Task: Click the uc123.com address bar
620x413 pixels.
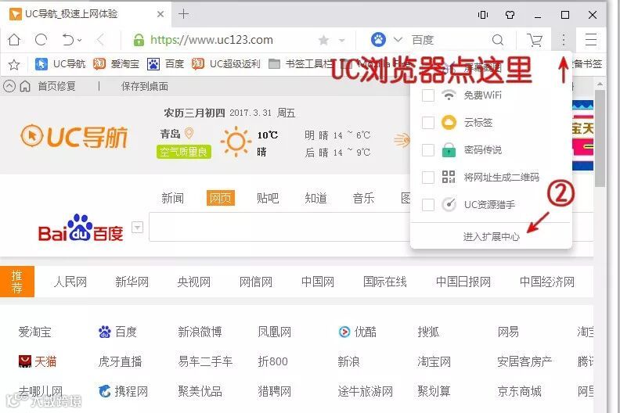Action: click(211, 40)
